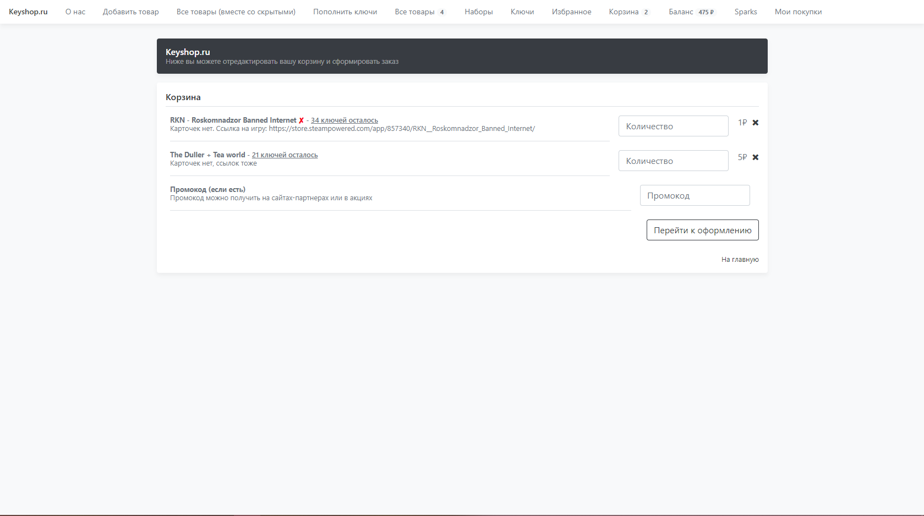Click the Keyshop.ru logo in navbar
The image size is (924, 516).
tap(28, 12)
